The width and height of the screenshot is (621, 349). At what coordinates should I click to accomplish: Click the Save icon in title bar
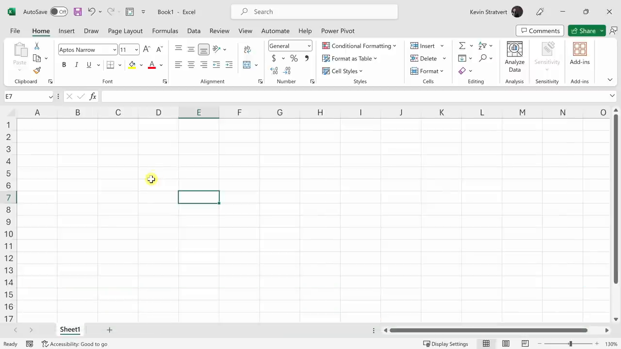pos(78,12)
